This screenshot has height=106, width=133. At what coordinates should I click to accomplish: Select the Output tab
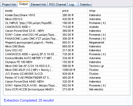click(x=23, y=4)
